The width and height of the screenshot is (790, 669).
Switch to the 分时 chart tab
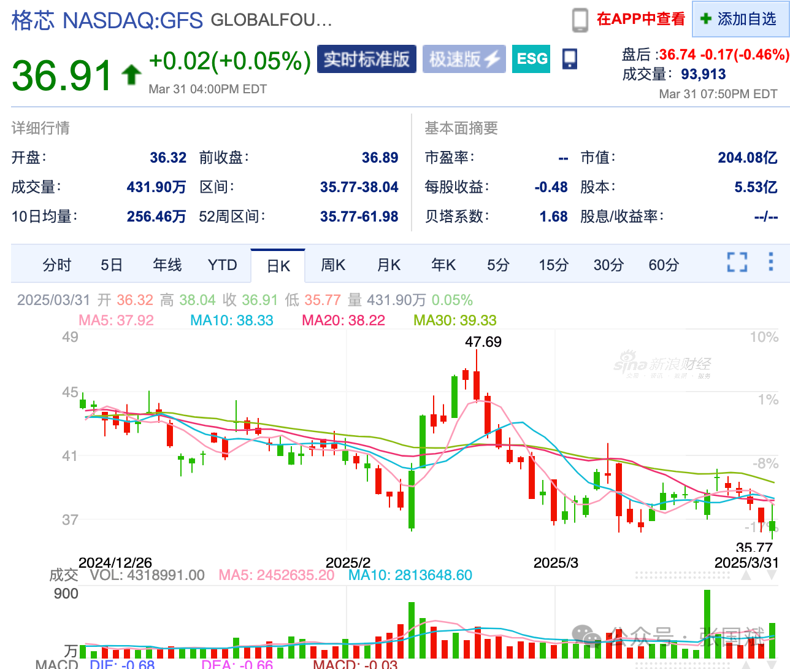click(57, 265)
